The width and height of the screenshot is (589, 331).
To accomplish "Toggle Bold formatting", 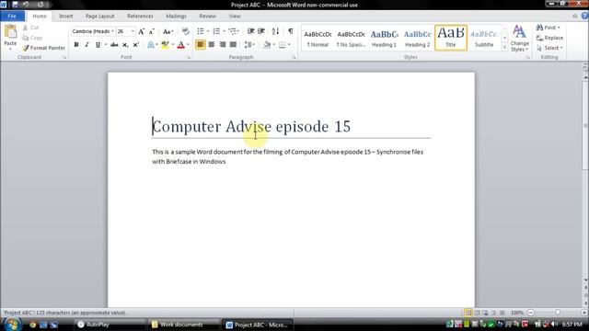I will pos(76,45).
